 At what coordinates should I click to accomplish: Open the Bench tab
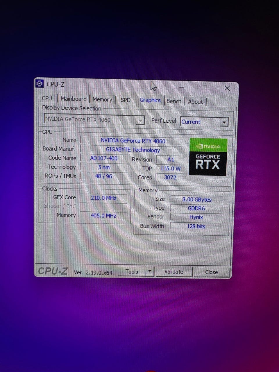[174, 101]
